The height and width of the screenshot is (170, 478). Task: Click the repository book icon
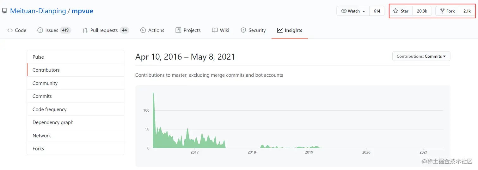tap(4, 11)
